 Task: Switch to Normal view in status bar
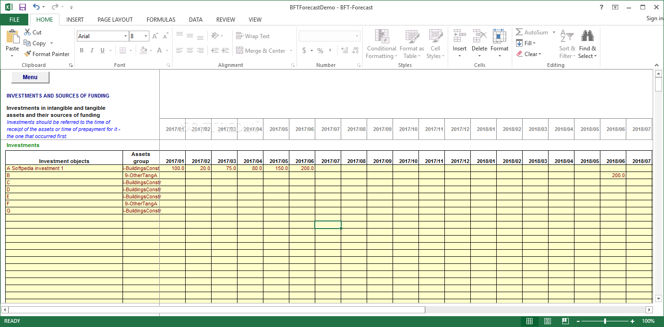530,321
